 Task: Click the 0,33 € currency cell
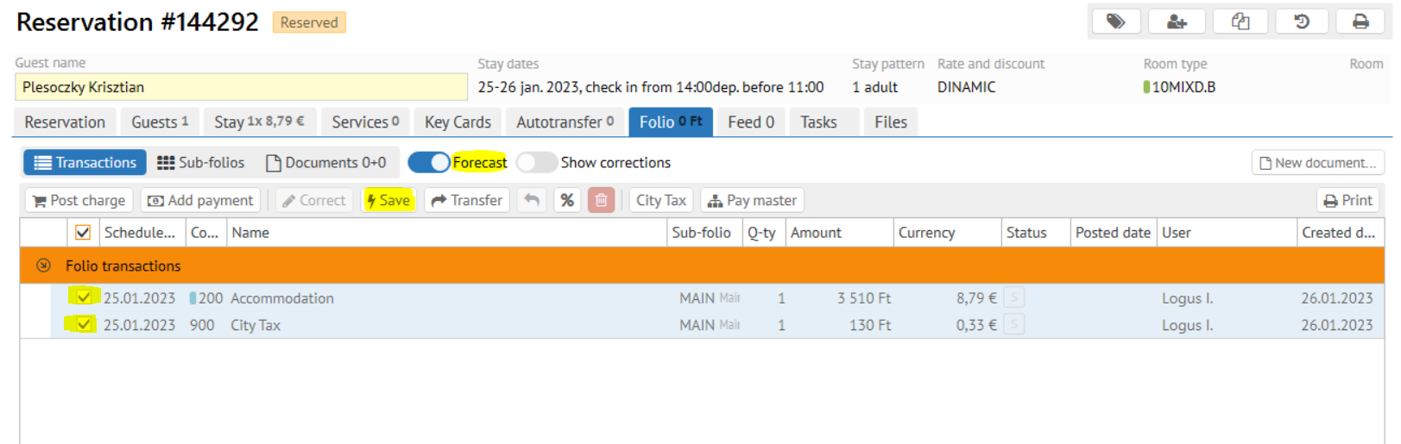pos(976,325)
